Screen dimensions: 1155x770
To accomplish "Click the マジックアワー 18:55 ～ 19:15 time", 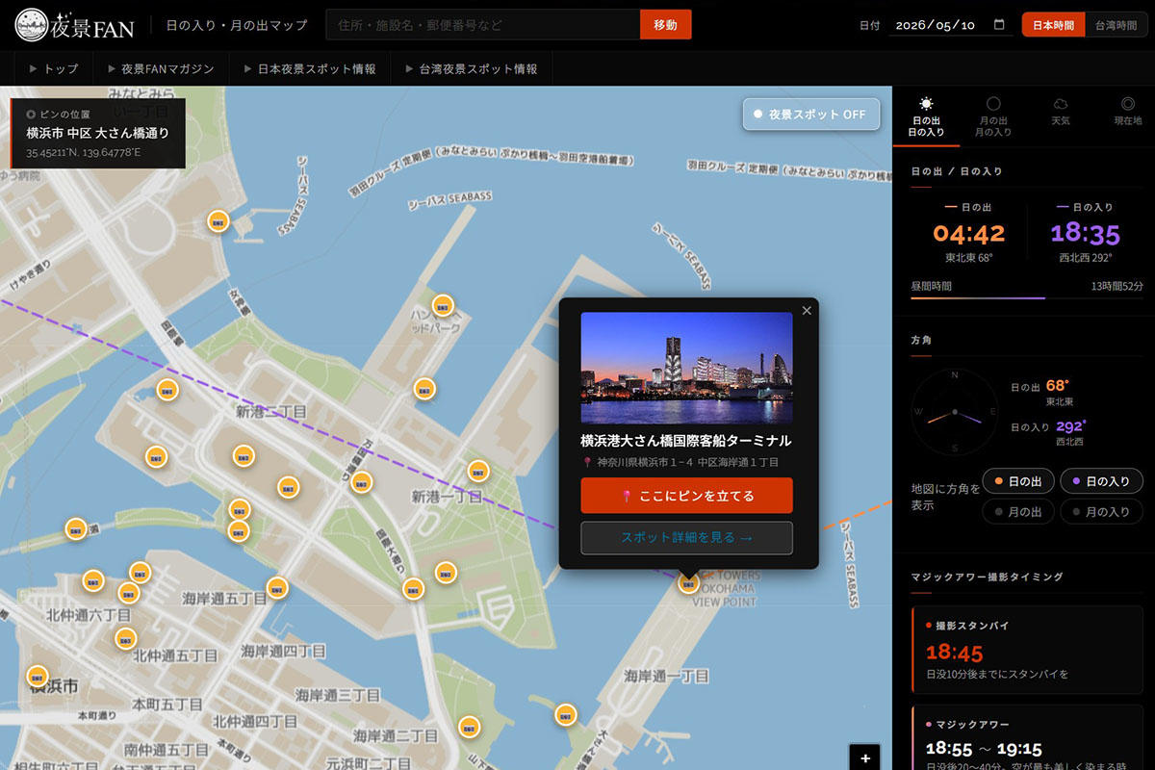I will tap(984, 748).
